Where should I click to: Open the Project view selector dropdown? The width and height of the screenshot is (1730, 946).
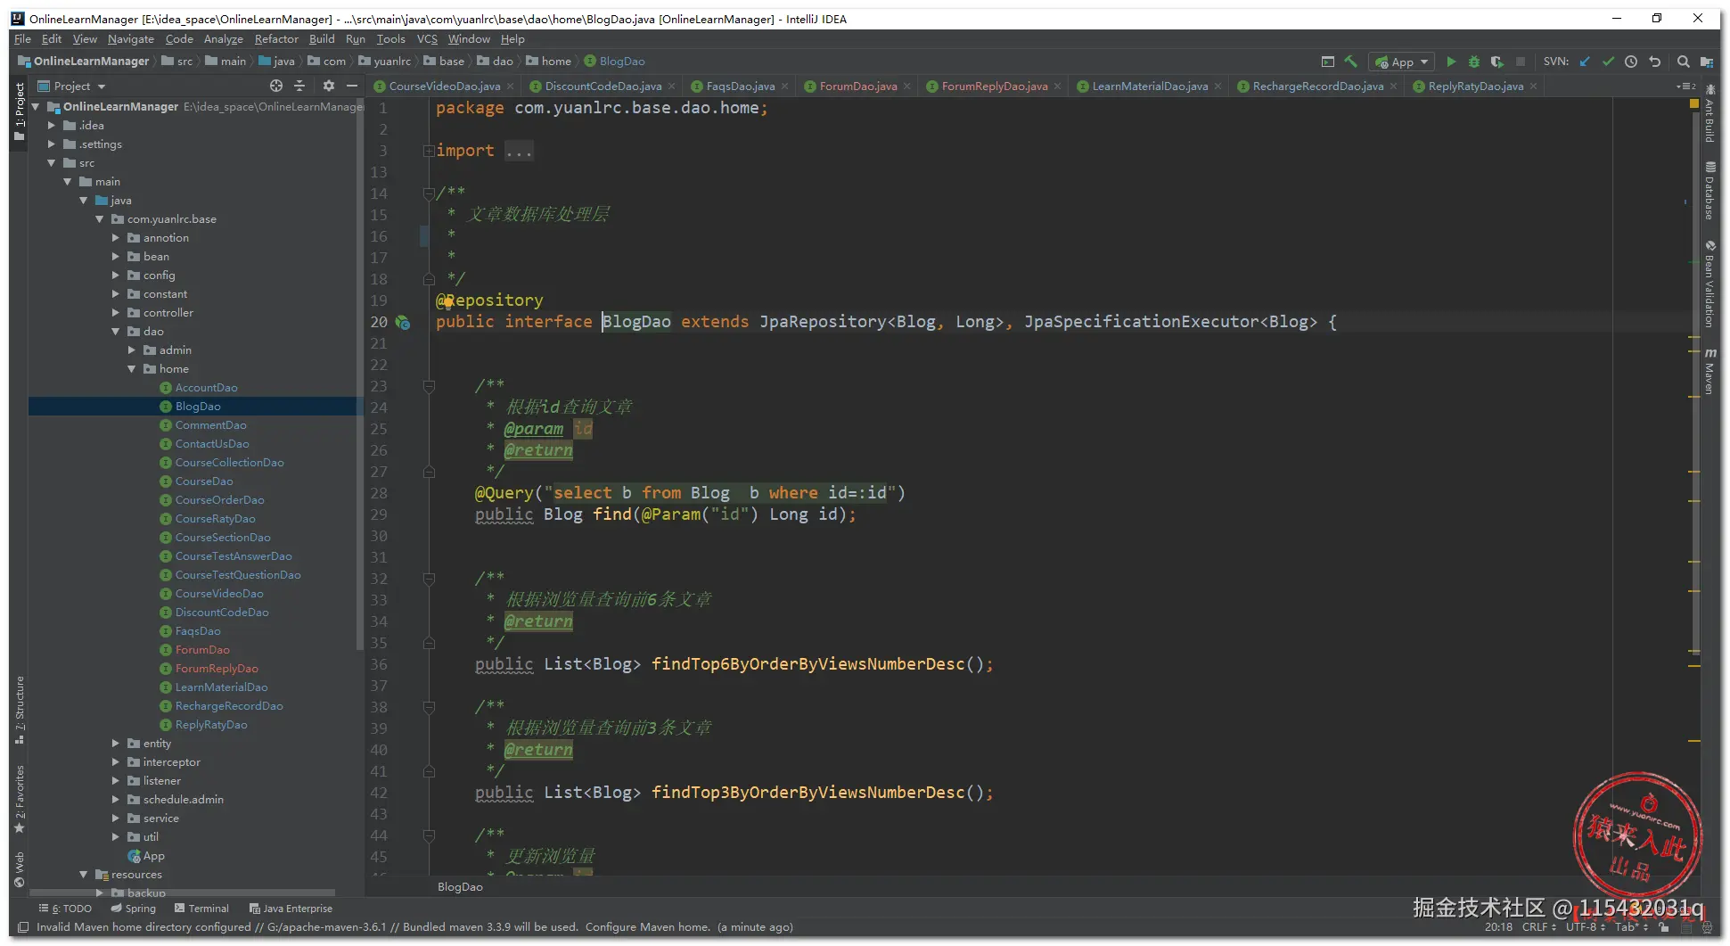[x=71, y=86]
